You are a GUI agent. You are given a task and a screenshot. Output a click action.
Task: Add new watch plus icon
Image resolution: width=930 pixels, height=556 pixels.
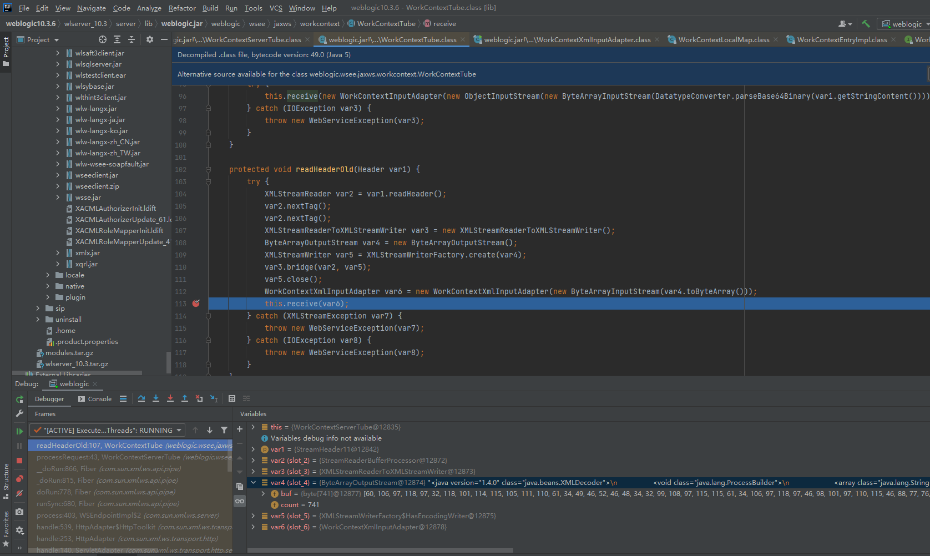tap(240, 429)
